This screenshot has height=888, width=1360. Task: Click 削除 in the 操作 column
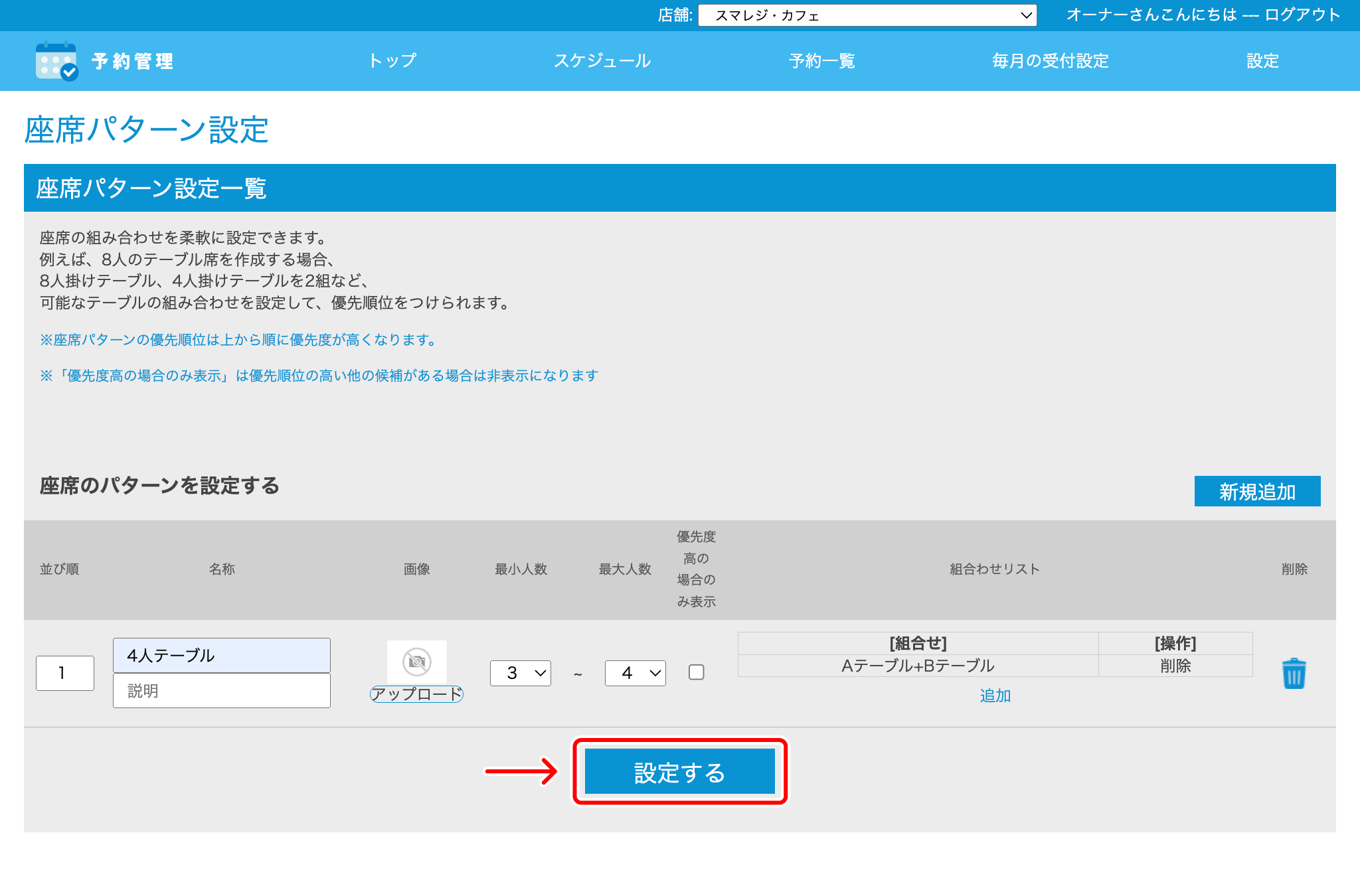point(1175,666)
